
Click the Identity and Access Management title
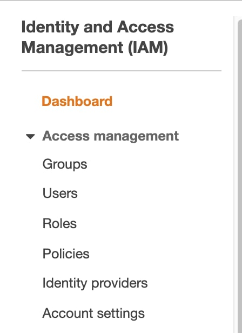(x=98, y=37)
